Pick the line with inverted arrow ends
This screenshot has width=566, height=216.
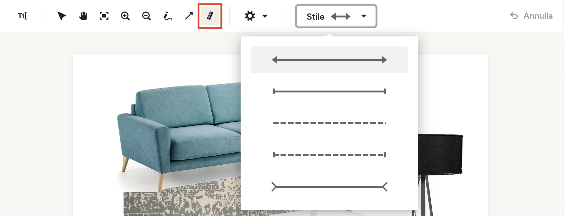329,187
